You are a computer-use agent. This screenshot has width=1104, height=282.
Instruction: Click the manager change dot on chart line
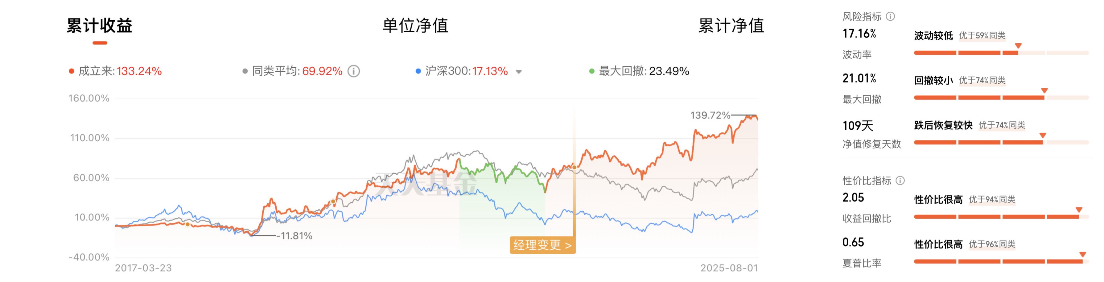click(574, 167)
